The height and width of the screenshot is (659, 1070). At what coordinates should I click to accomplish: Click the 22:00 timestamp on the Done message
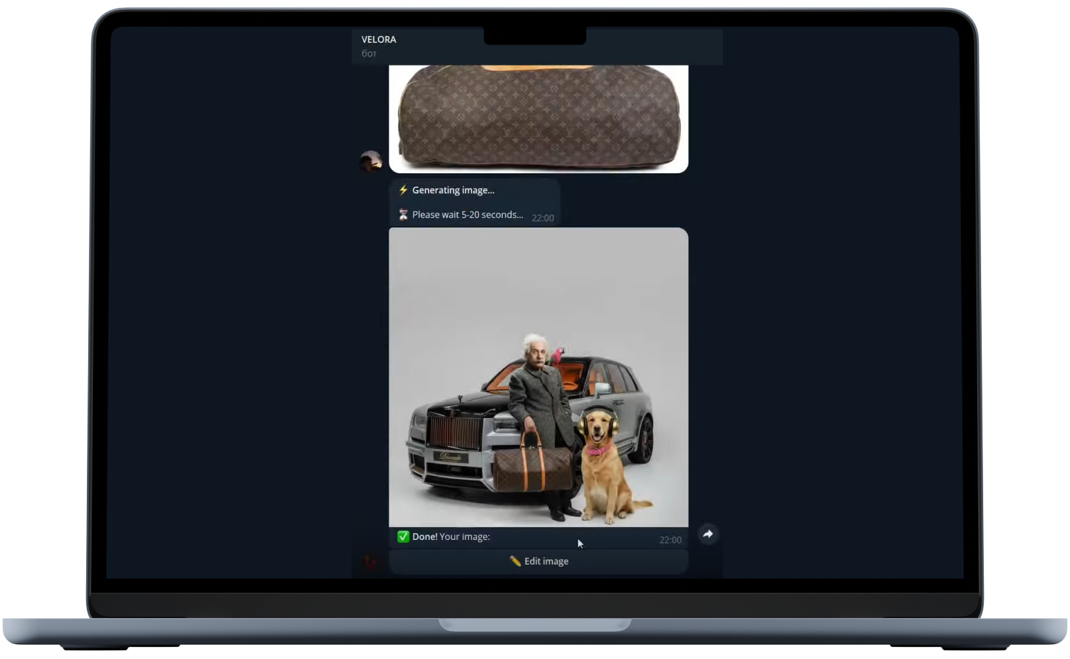pos(670,540)
